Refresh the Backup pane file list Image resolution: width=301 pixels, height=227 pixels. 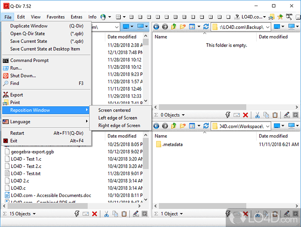click(206, 27)
